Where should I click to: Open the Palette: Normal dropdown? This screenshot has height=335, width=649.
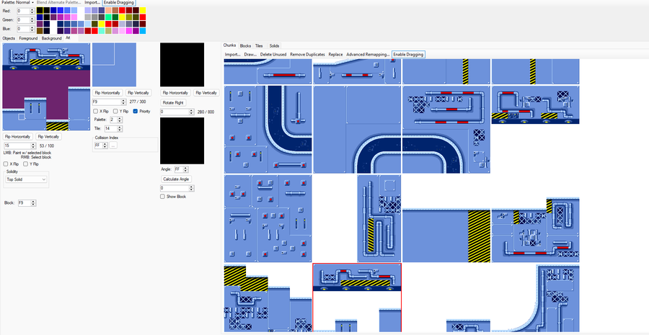17,2
